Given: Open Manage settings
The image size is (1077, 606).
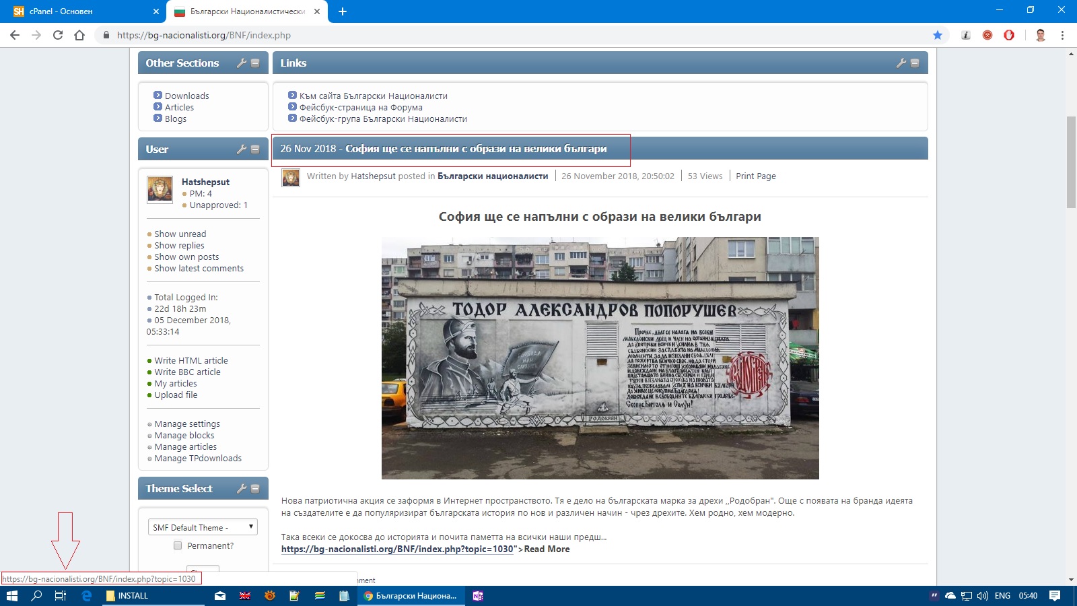Looking at the screenshot, I should pyautogui.click(x=187, y=424).
